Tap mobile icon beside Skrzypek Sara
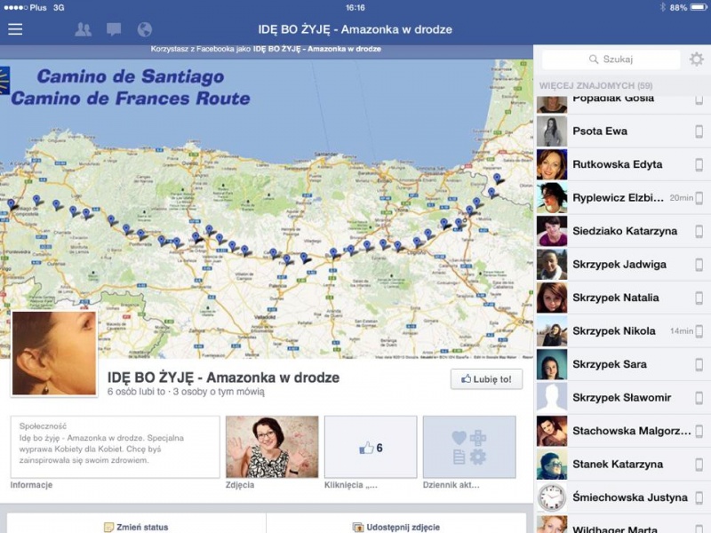The height and width of the screenshot is (533, 711). (x=699, y=364)
